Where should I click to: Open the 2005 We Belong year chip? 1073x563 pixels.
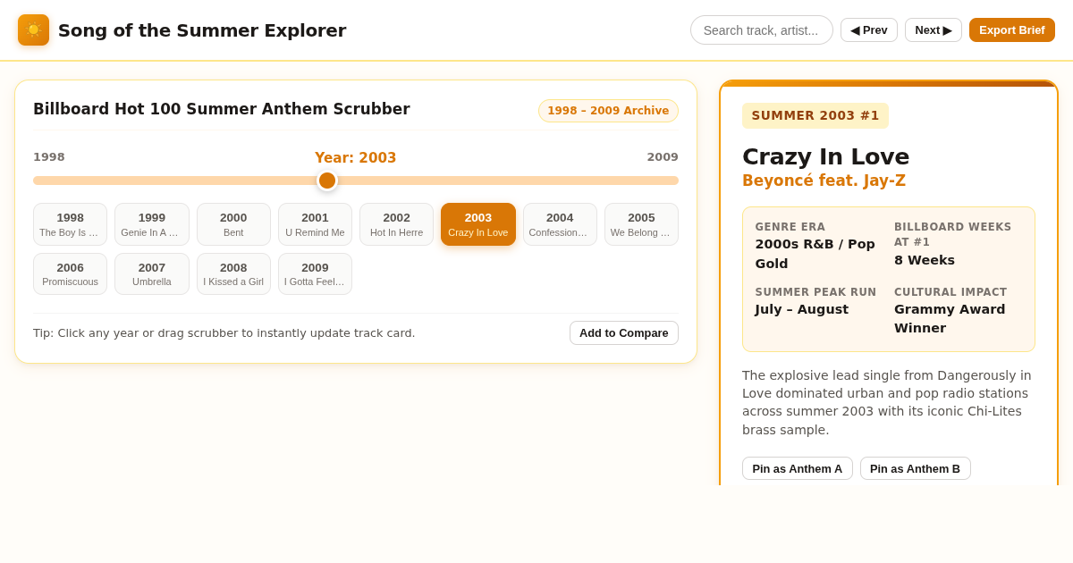(x=641, y=224)
